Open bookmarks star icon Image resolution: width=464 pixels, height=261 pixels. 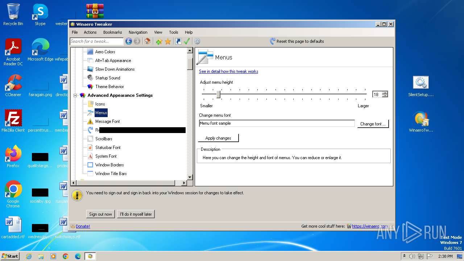pos(168,41)
